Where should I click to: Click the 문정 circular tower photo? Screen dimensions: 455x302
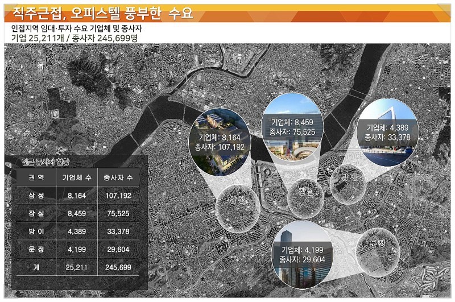click(301, 253)
